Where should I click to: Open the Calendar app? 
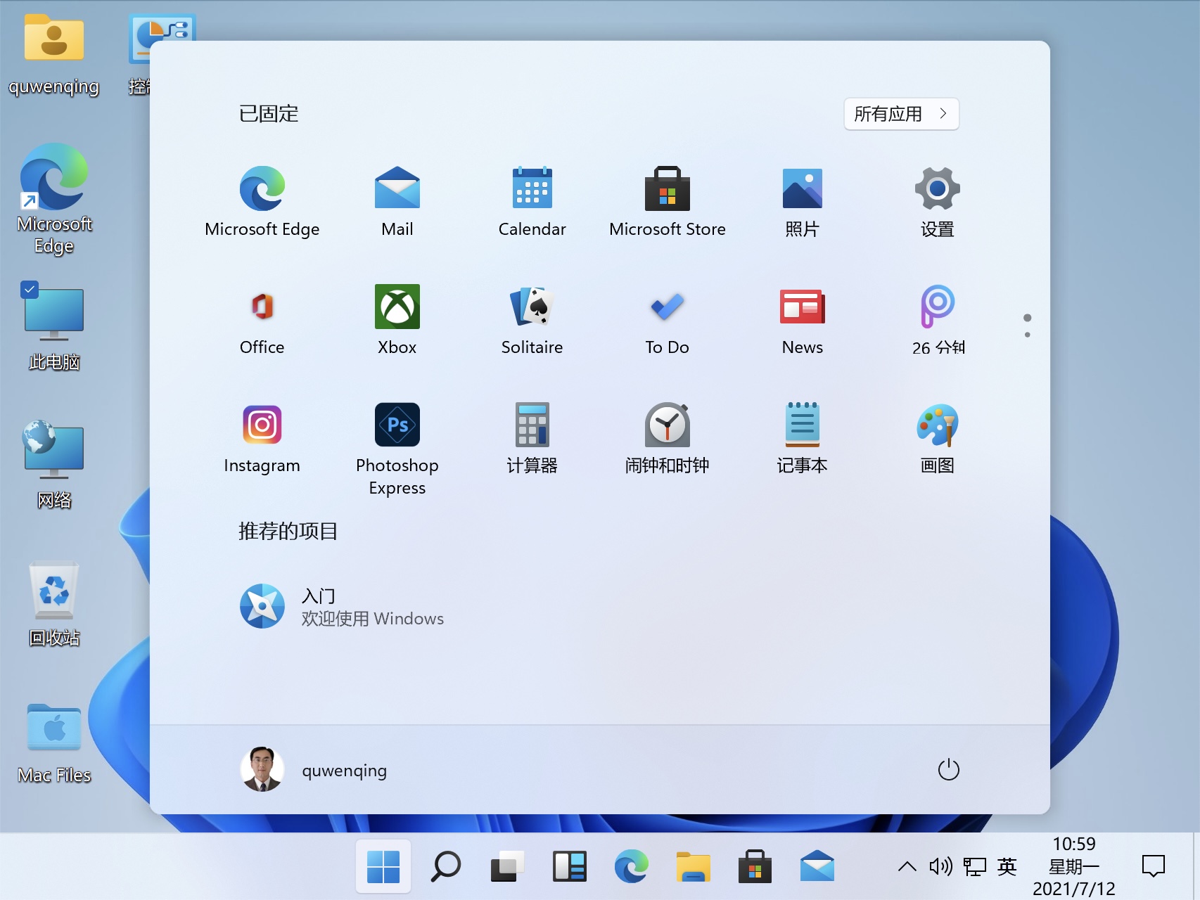tap(532, 202)
